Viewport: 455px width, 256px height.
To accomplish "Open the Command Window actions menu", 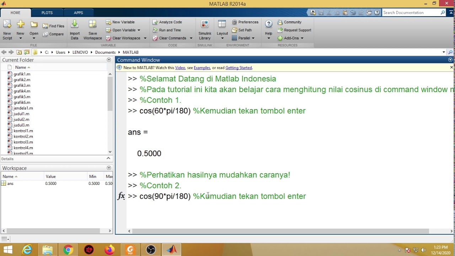I will (450, 60).
